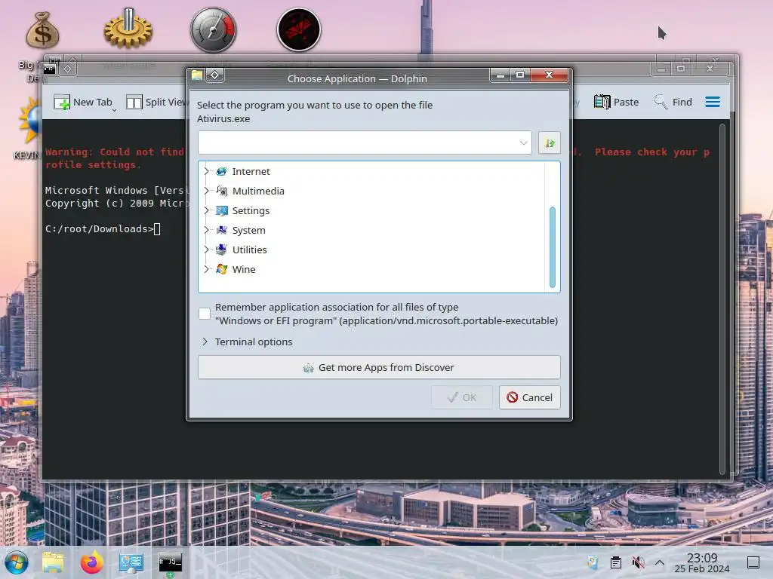Open the sun globe desktop icon labeled KEVIN
This screenshot has width=773, height=579.
pos(30,120)
